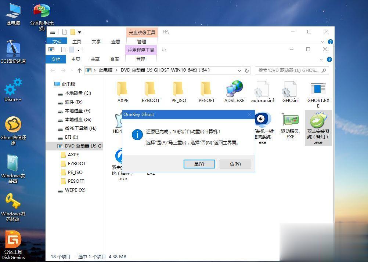
Task: Click 此电脑 breadcrumb chevron in address bar
Action: click(x=116, y=70)
